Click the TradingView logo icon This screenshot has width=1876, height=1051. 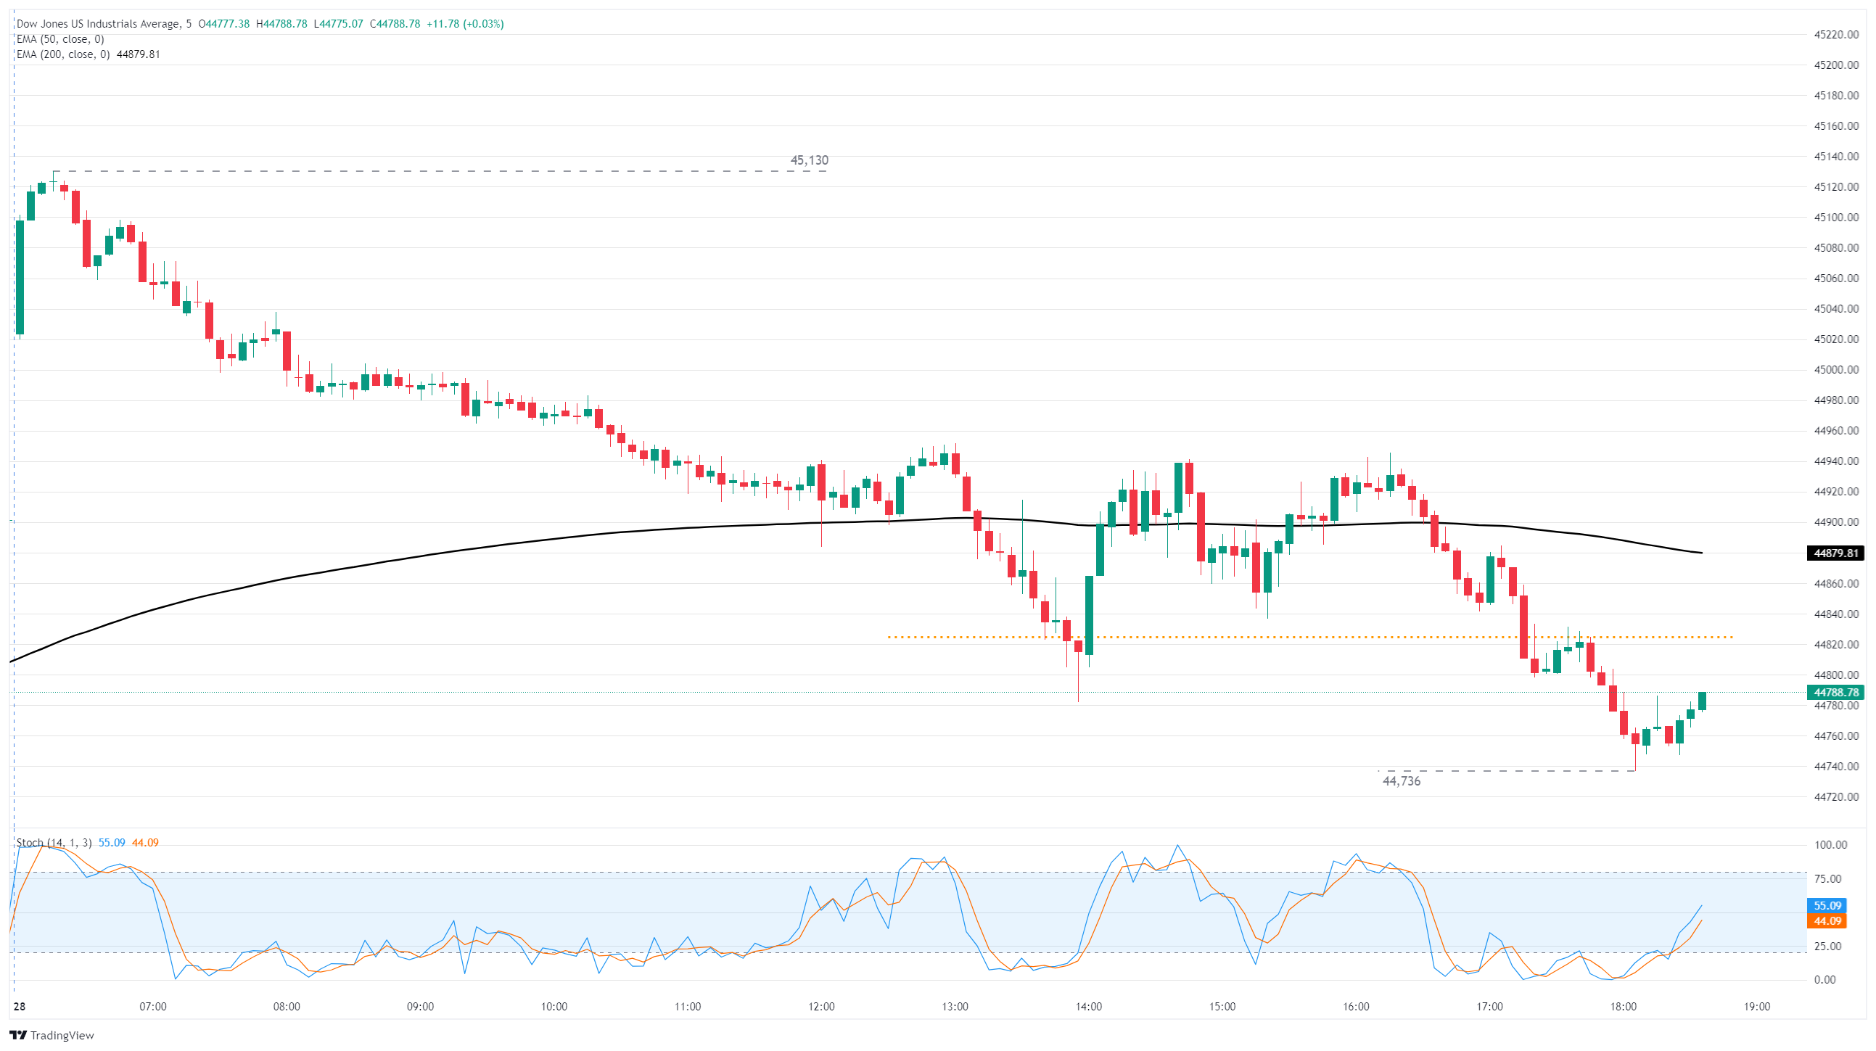pos(17,1035)
